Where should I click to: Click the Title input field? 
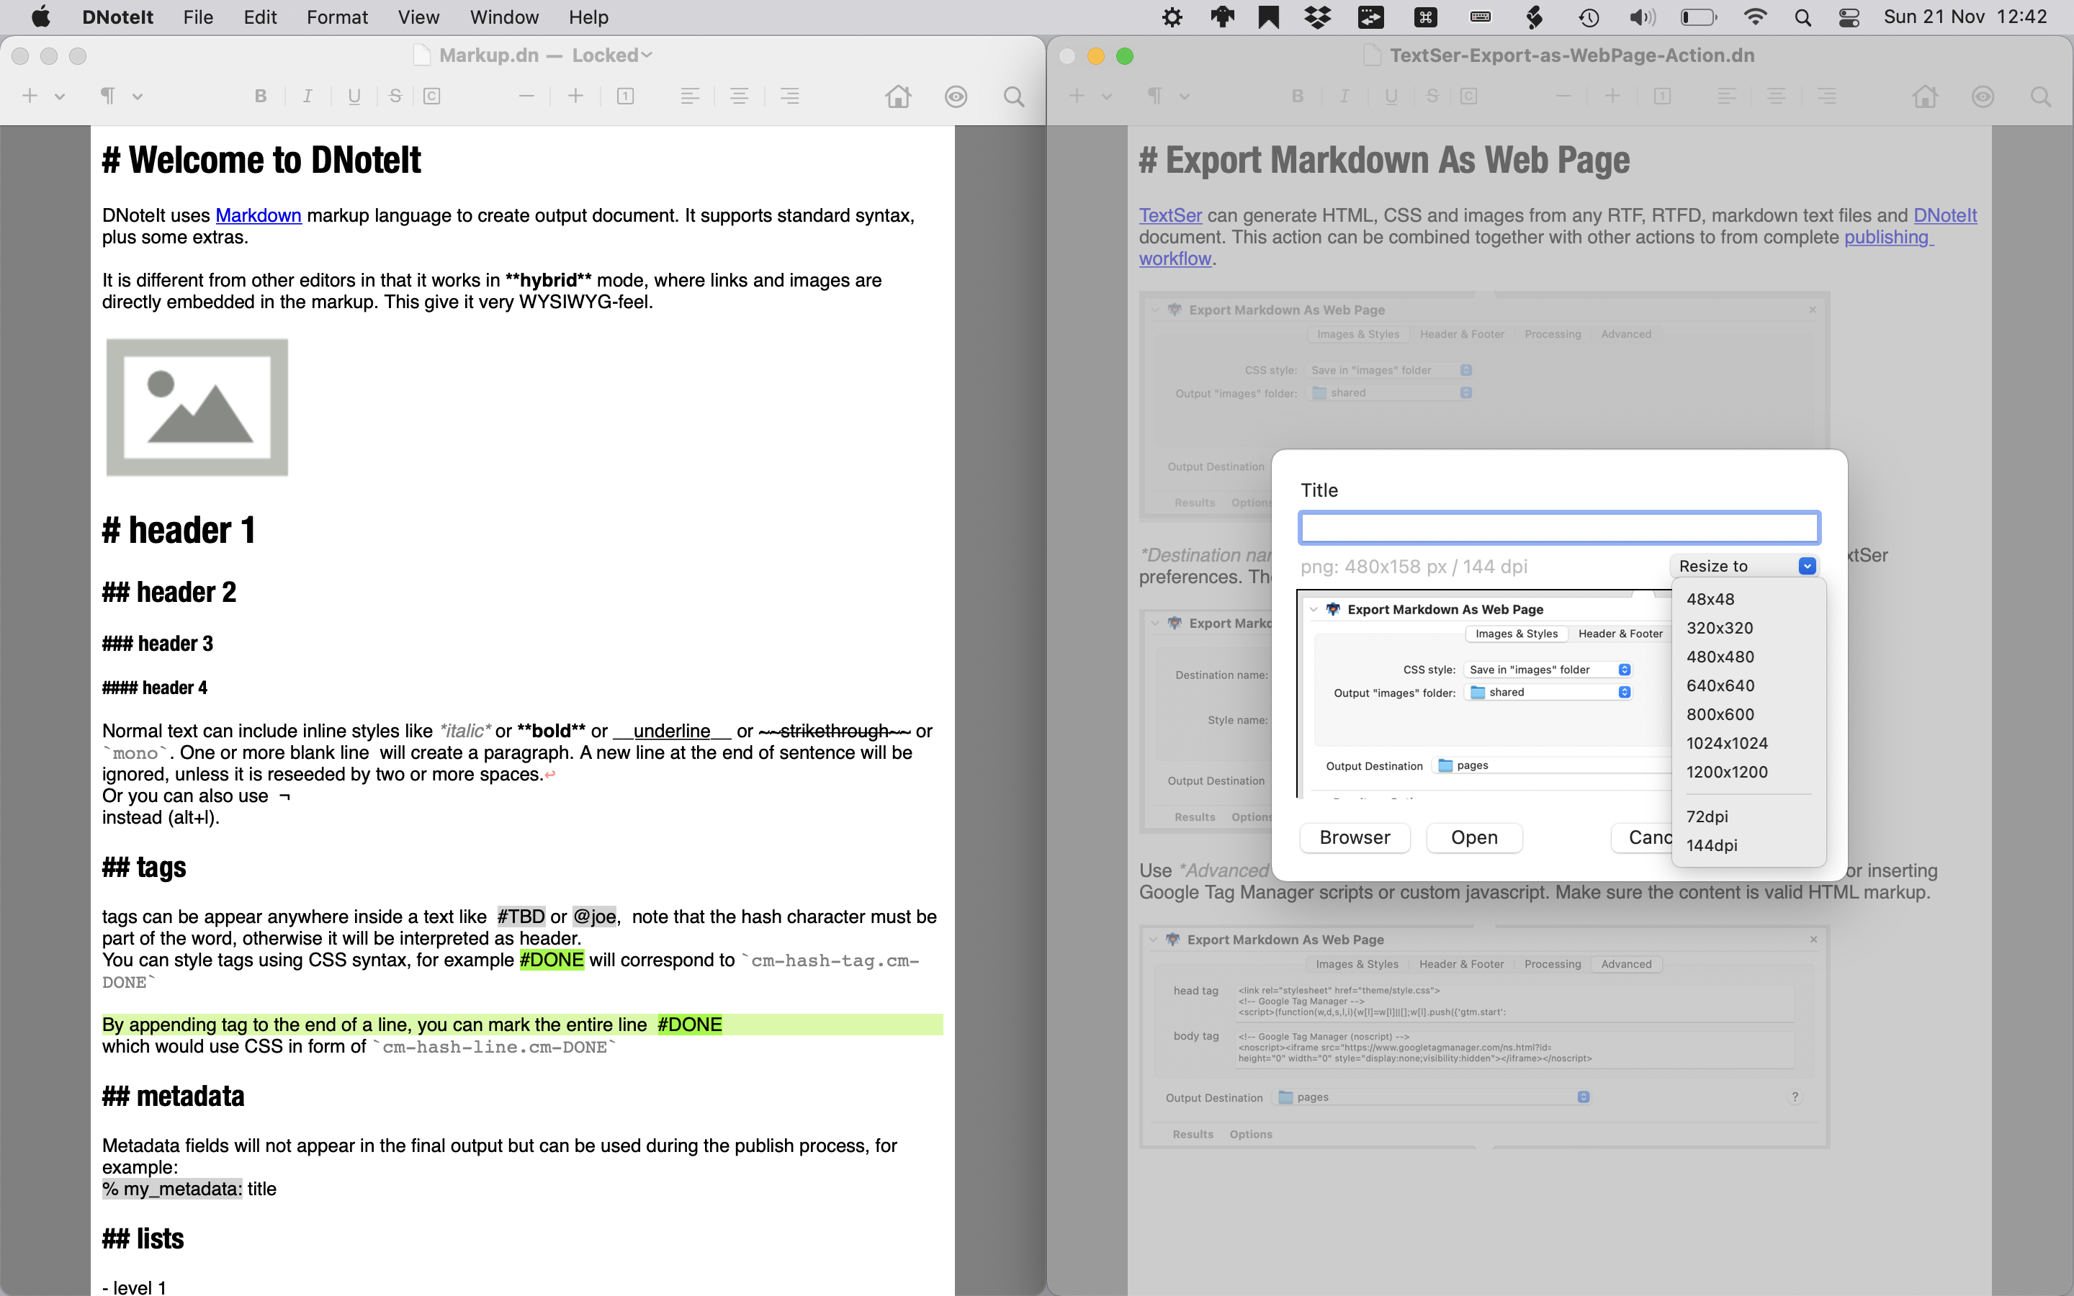coord(1559,527)
